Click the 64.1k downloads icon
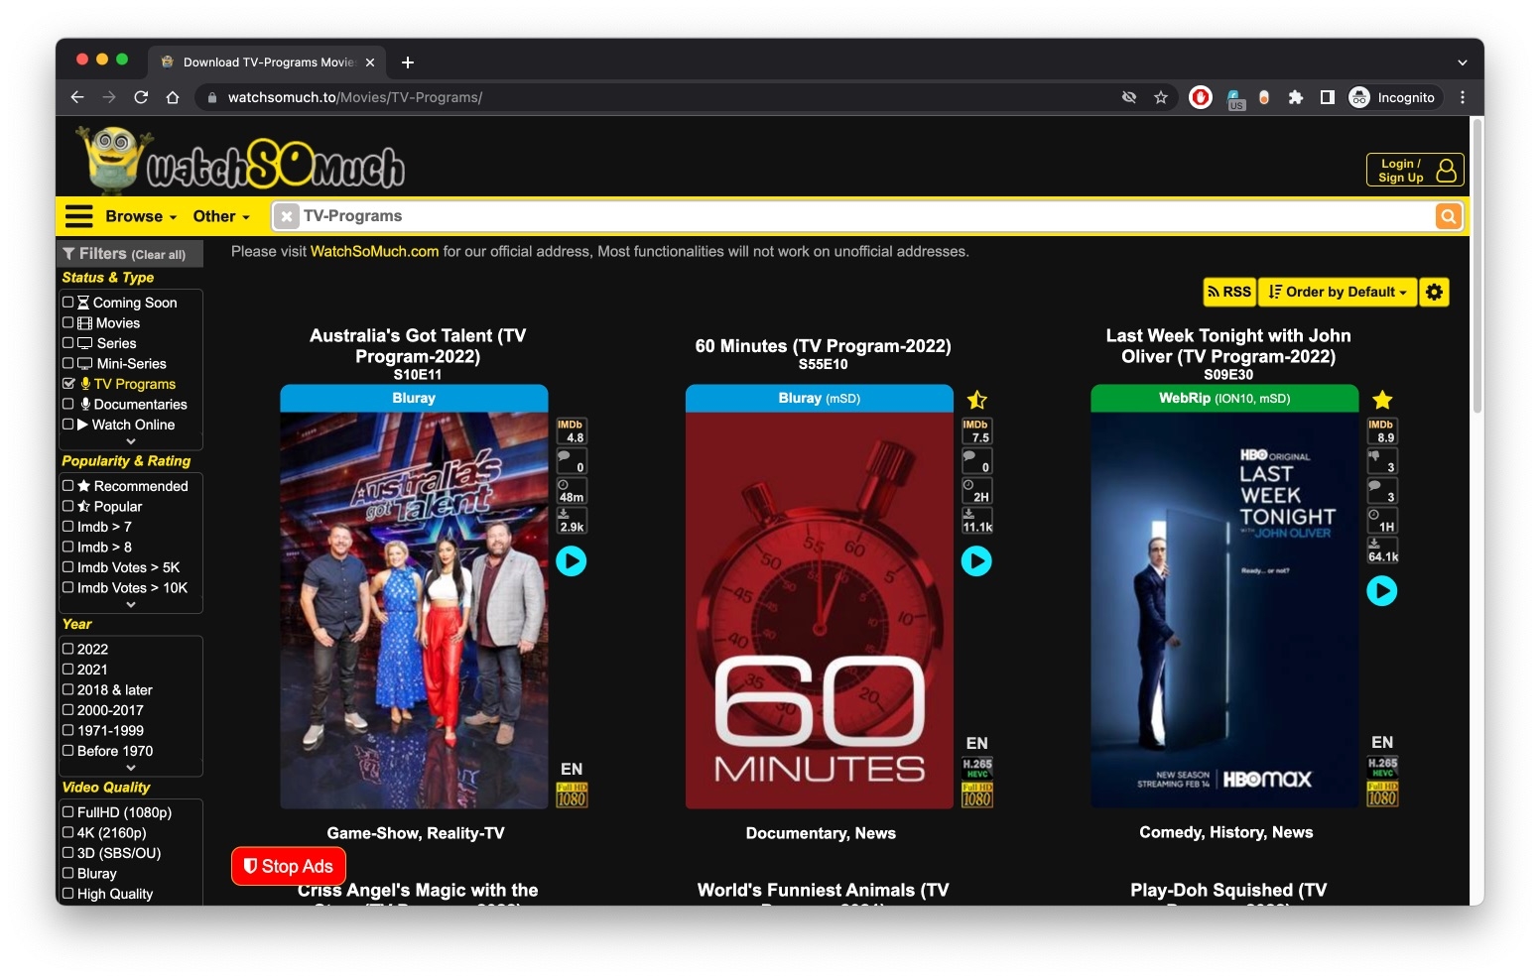 [1382, 551]
